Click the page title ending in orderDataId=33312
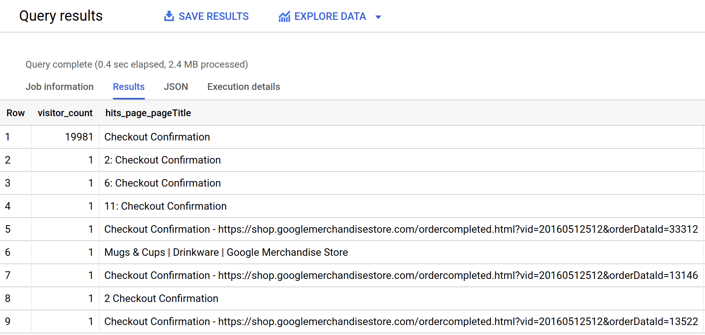This screenshot has height=335, width=705. click(401, 229)
